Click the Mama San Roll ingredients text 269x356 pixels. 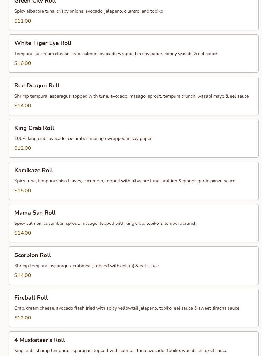(105, 224)
